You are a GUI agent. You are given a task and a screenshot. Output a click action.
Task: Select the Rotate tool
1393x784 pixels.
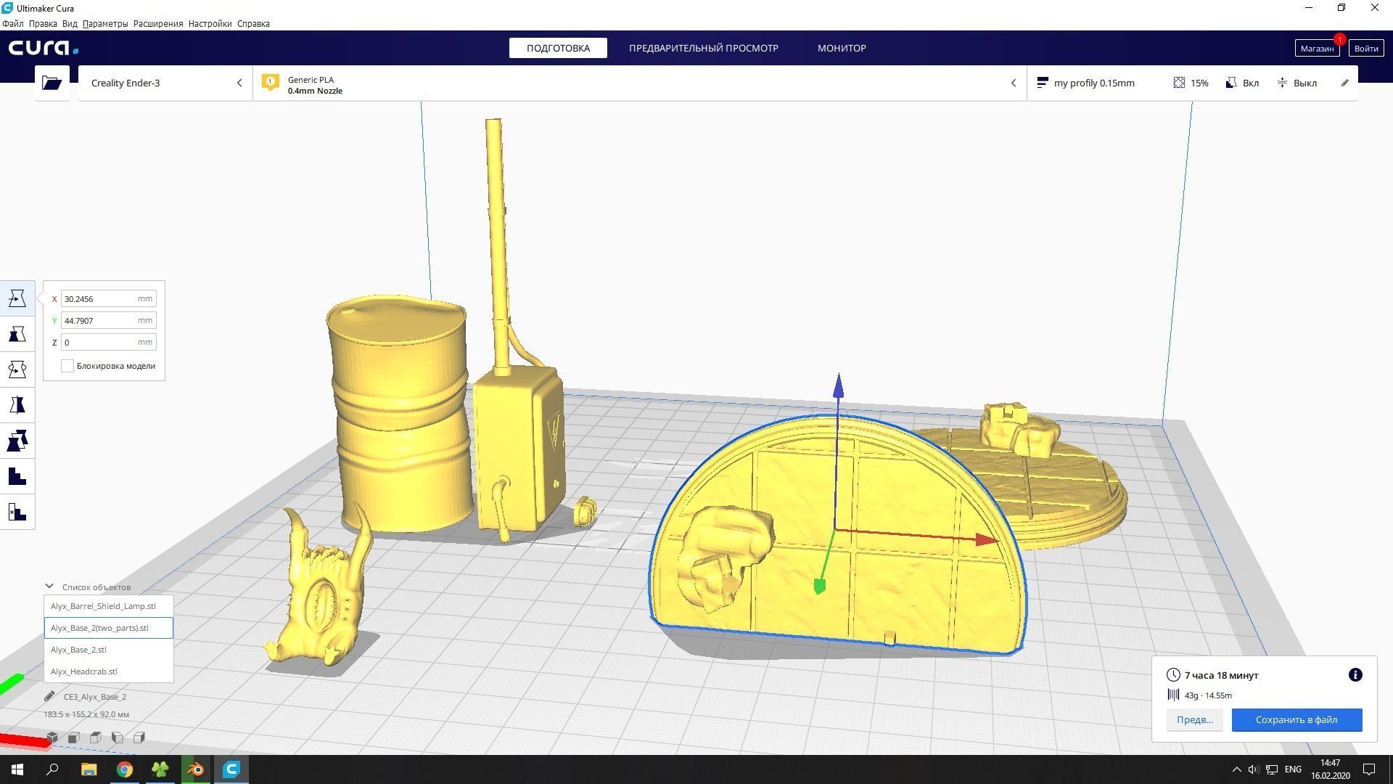click(x=17, y=369)
